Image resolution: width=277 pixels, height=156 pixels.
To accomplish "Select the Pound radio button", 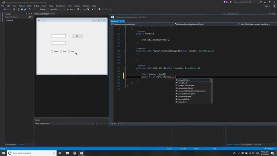I will point(55,51).
